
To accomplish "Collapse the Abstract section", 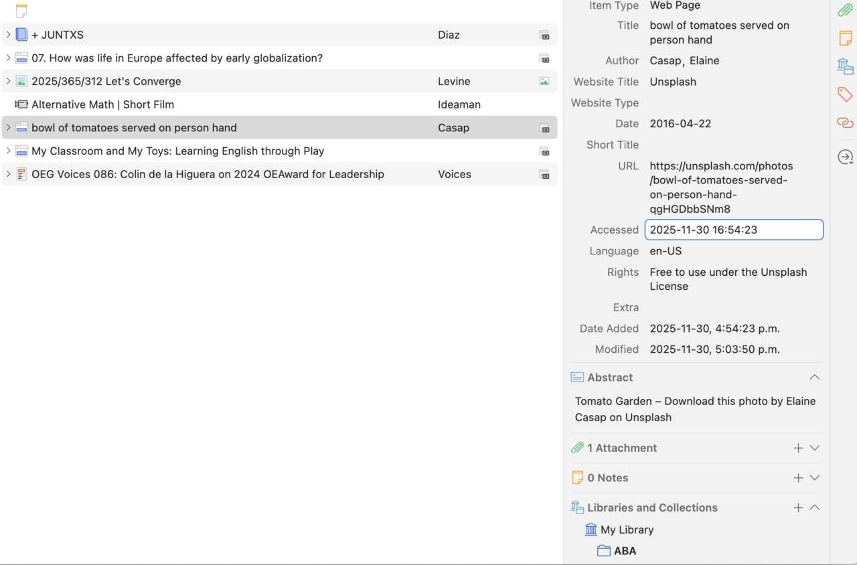I will 814,378.
